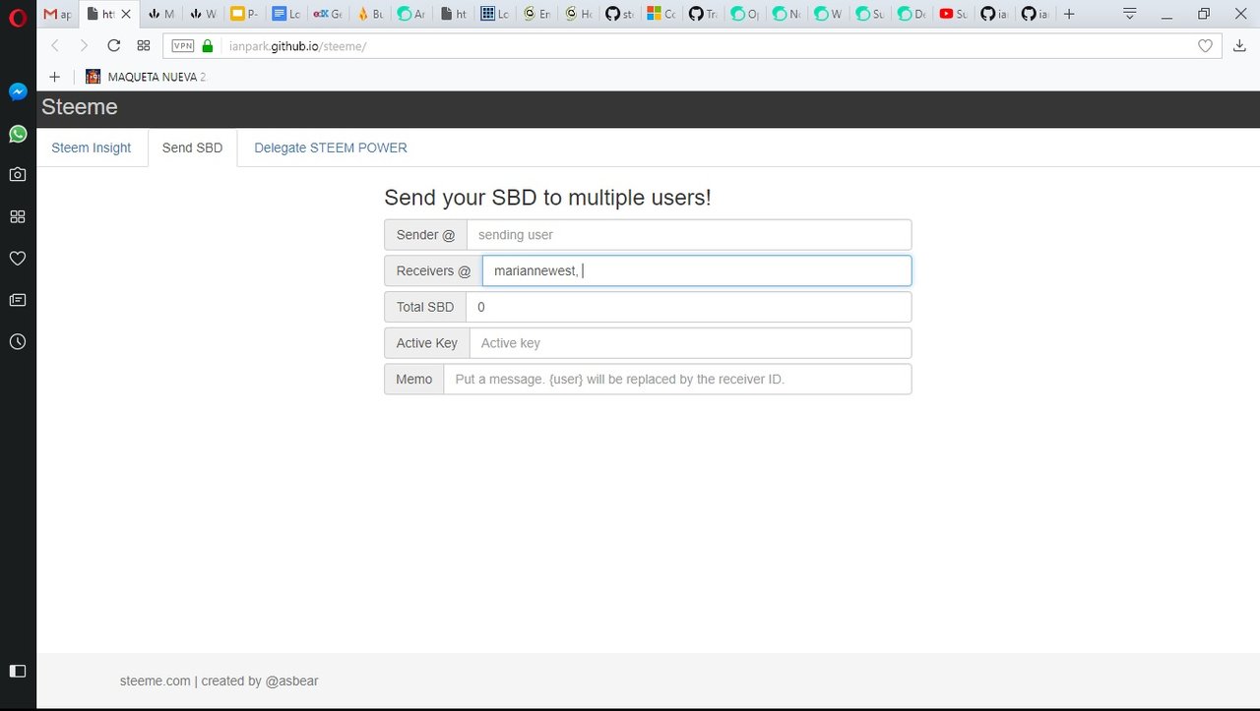Click the 'Total SBD' label

pyautogui.click(x=425, y=307)
